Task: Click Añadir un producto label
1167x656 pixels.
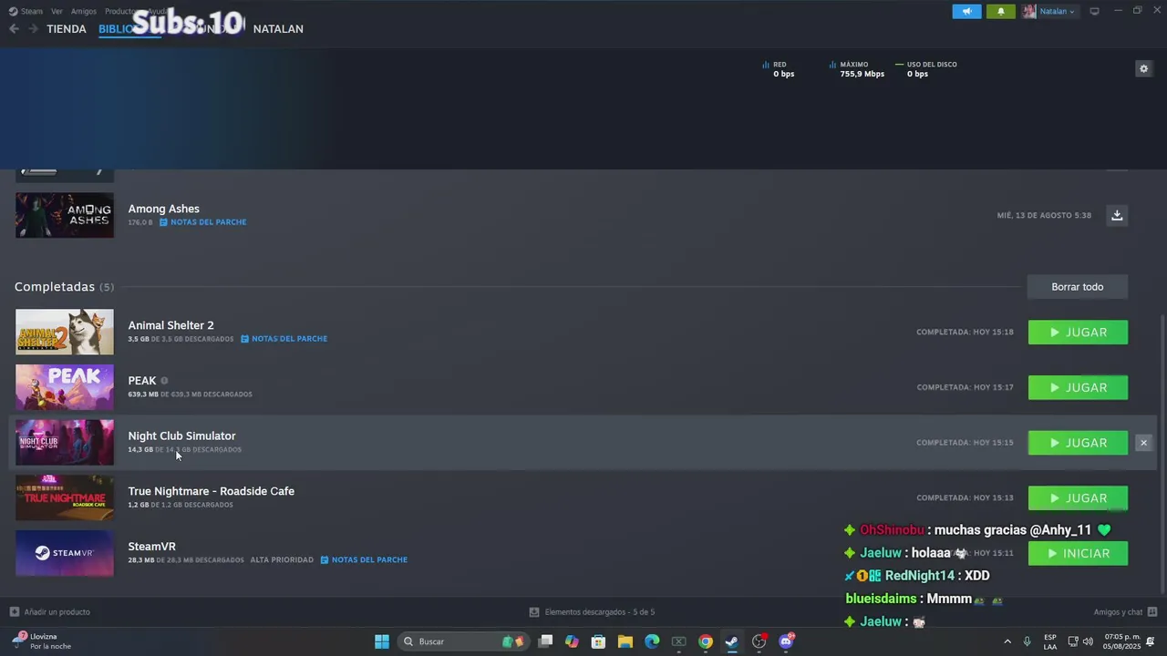Action: point(57,612)
